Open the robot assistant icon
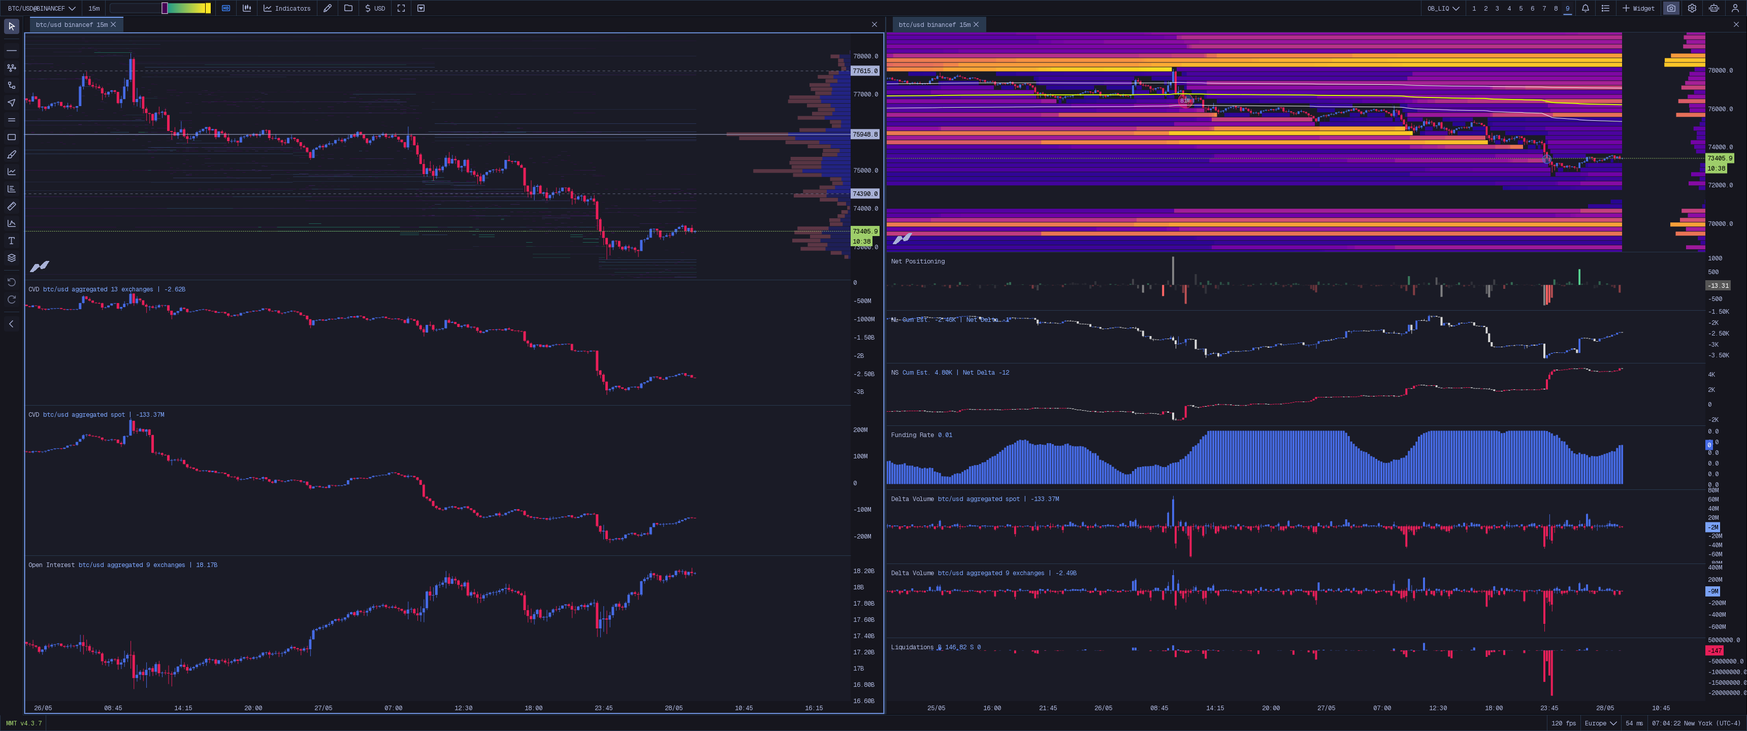The height and width of the screenshot is (731, 1747). click(x=1714, y=8)
